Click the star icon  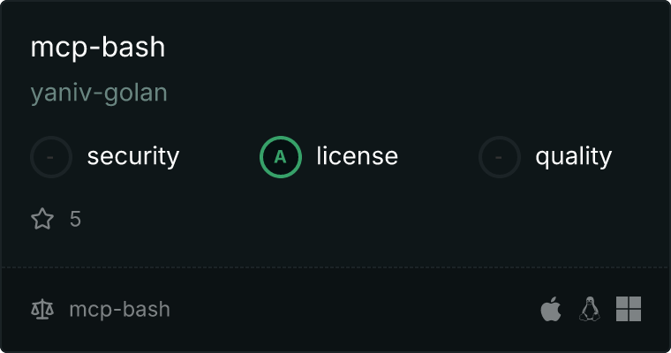(x=42, y=219)
